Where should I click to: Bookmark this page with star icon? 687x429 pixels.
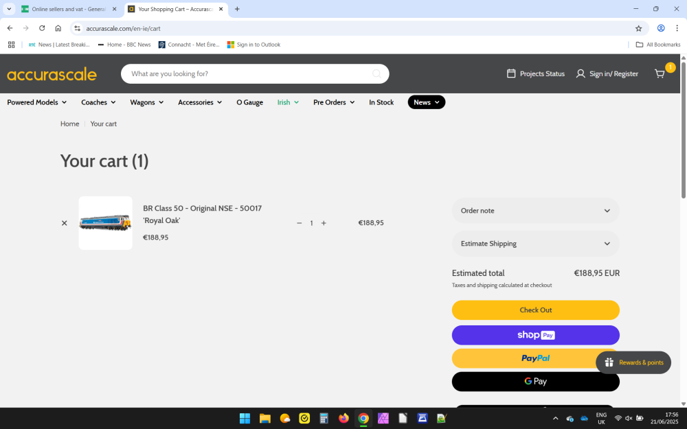638,28
